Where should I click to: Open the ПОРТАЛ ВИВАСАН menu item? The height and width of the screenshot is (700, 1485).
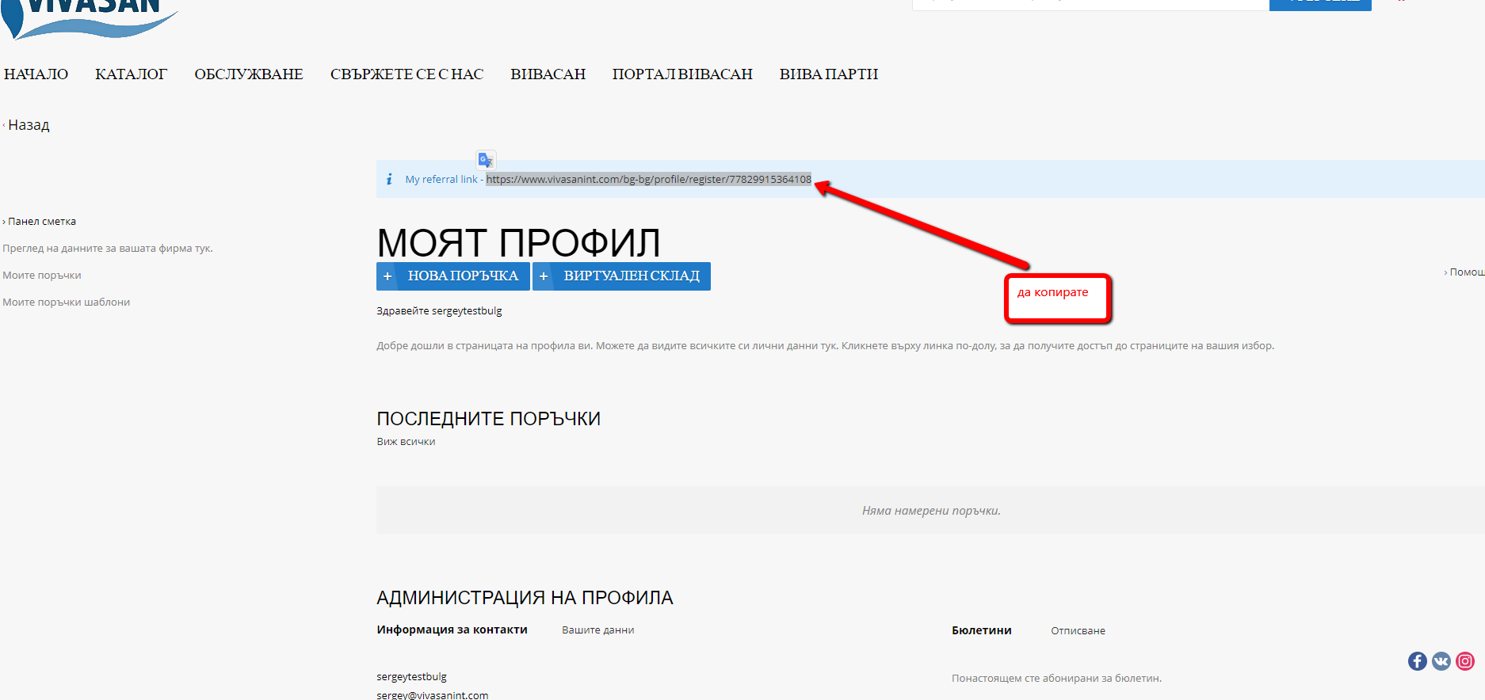click(x=682, y=74)
